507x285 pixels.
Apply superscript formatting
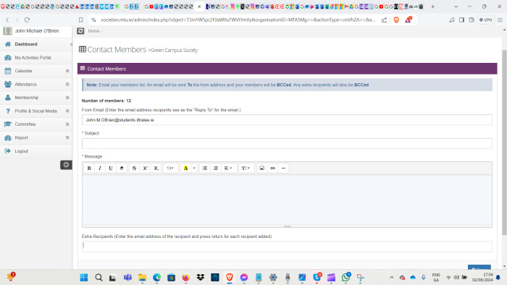pos(145,168)
